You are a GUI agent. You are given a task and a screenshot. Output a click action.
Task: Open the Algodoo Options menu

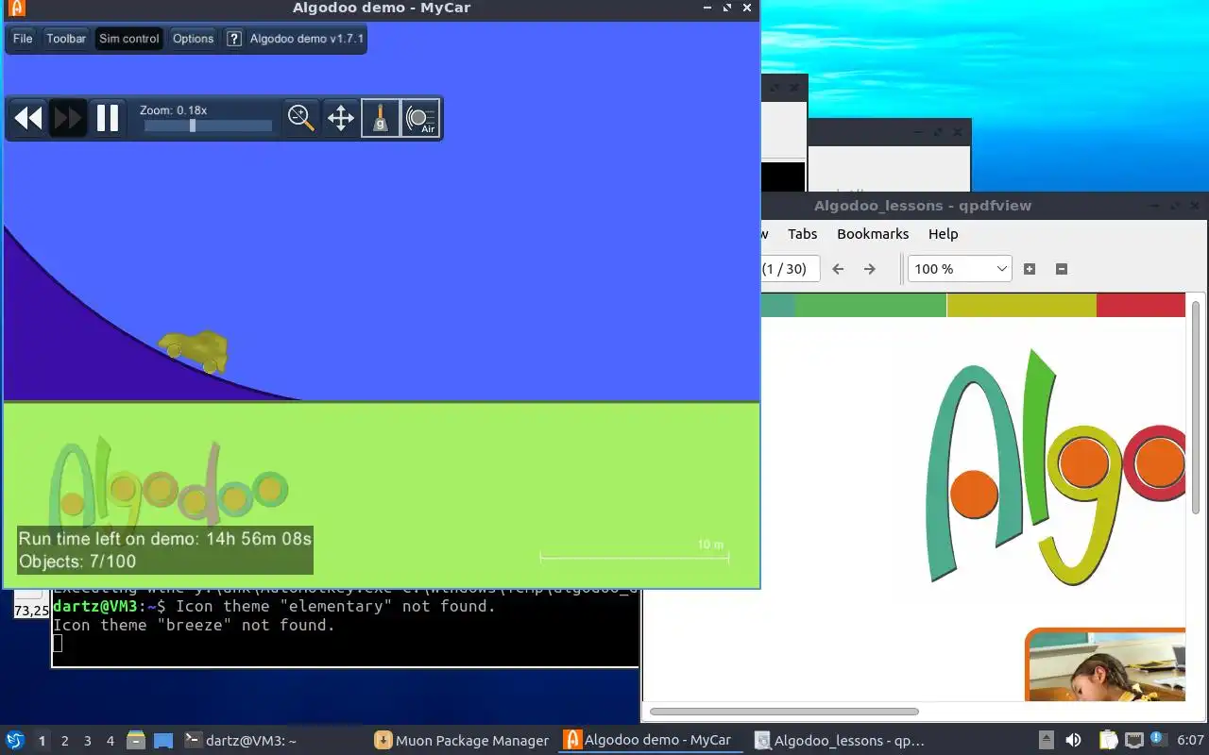click(x=193, y=39)
